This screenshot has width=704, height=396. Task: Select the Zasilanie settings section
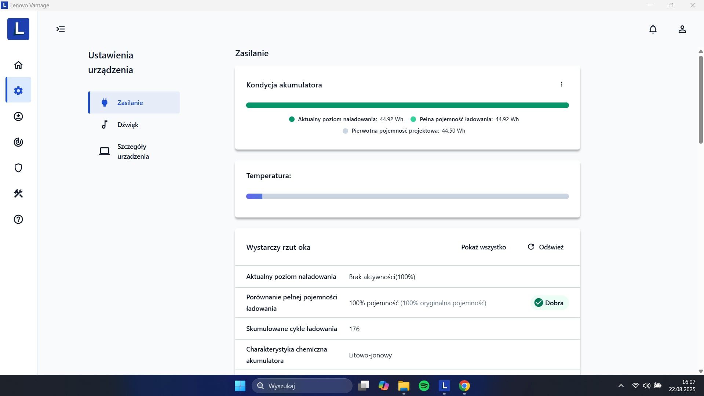click(134, 102)
